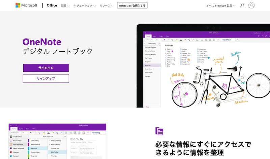
Task: Check the Valve checkbox in Build list
Action: (181, 49)
